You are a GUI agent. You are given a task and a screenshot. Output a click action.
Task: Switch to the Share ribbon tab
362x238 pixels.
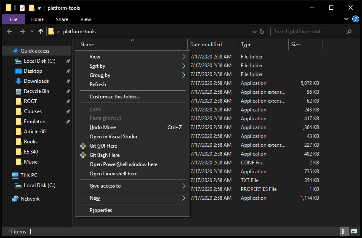click(62, 19)
